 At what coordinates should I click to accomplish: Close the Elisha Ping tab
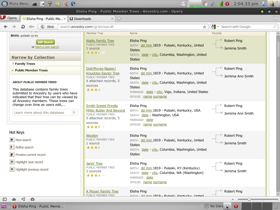(65, 19)
